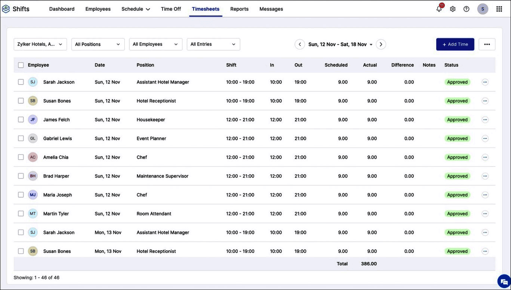Select all timesheet entries via header checkbox
The width and height of the screenshot is (511, 290).
pos(21,64)
